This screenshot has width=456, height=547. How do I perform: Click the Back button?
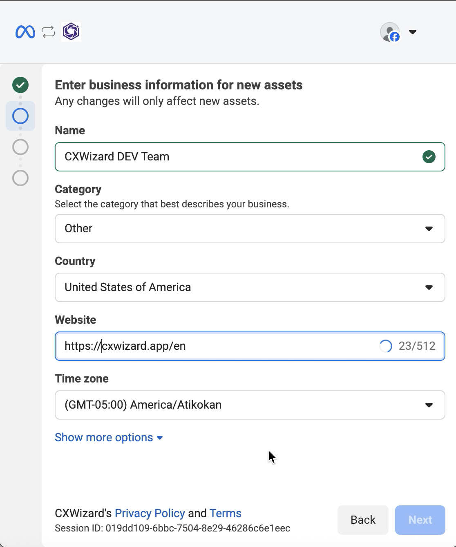363,520
